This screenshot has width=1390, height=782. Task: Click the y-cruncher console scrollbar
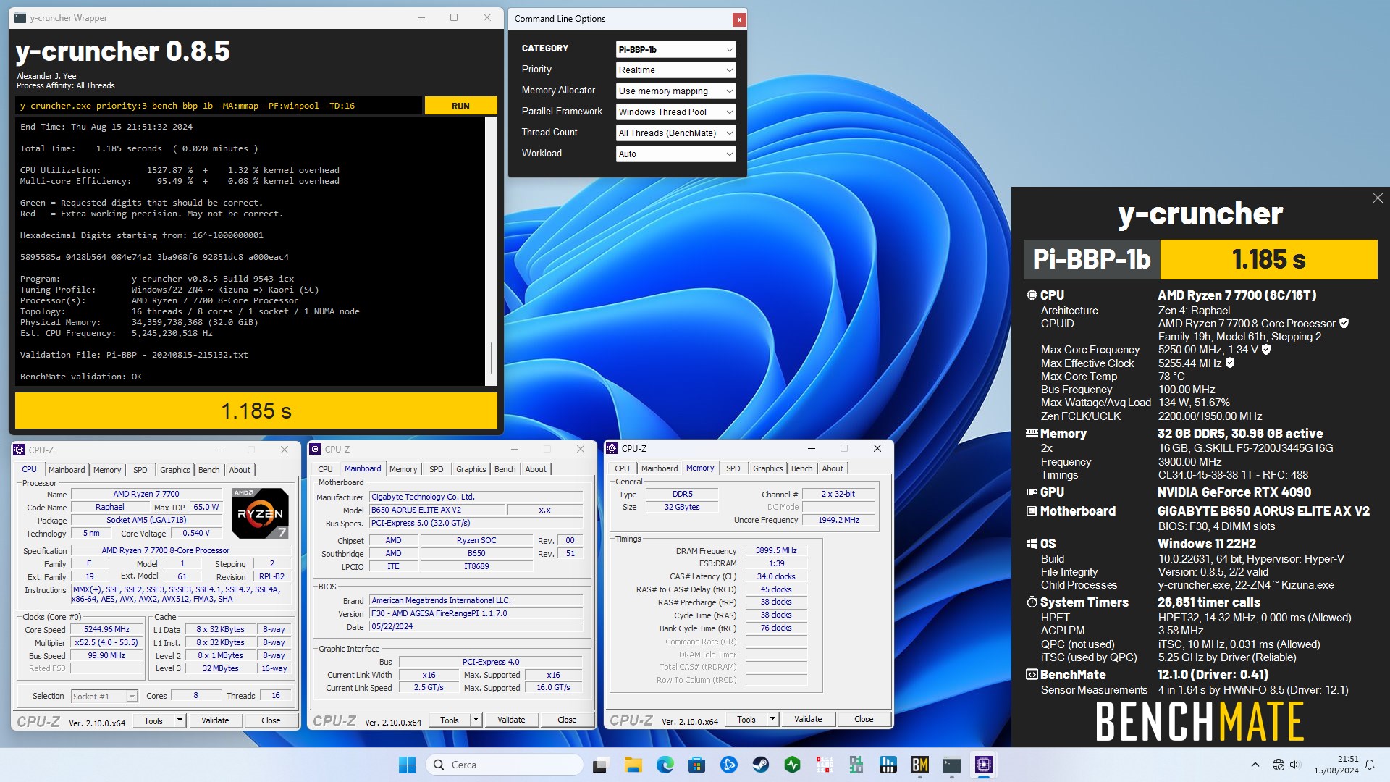[492, 251]
